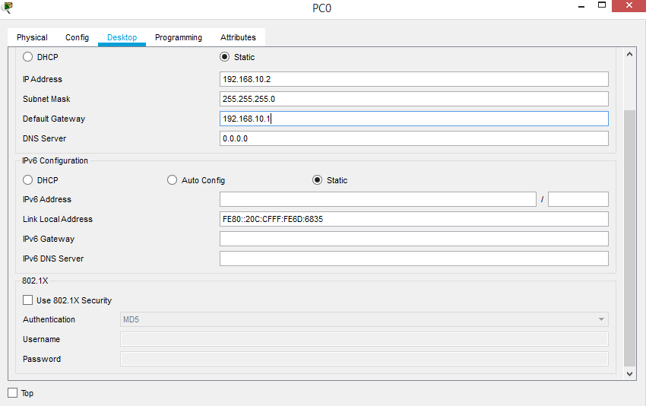This screenshot has width=646, height=406.
Task: Click the scrollbar down arrow
Action: click(629, 374)
